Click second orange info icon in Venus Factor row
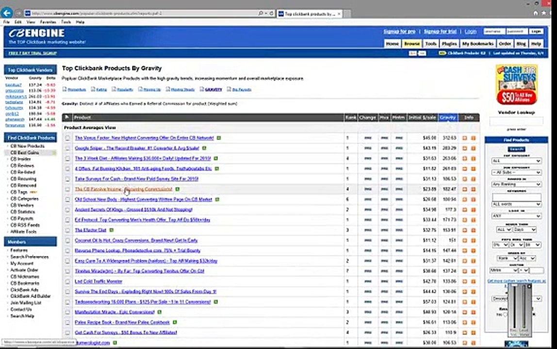 tap(473, 138)
